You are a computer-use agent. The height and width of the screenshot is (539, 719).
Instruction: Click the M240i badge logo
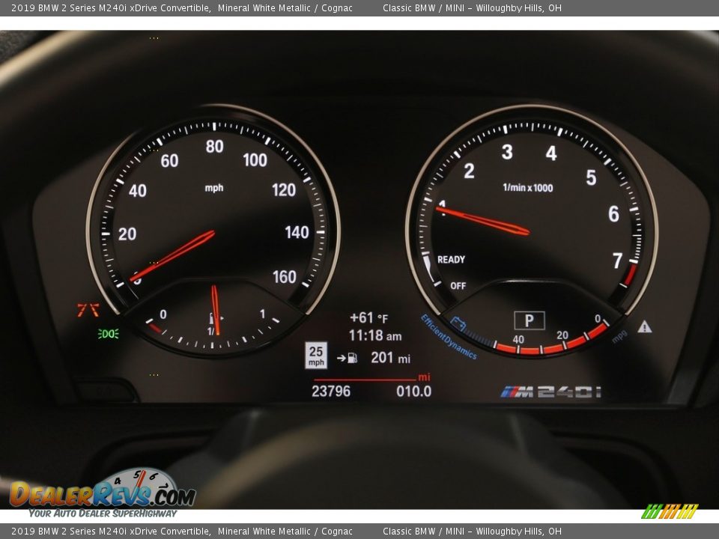(x=550, y=392)
